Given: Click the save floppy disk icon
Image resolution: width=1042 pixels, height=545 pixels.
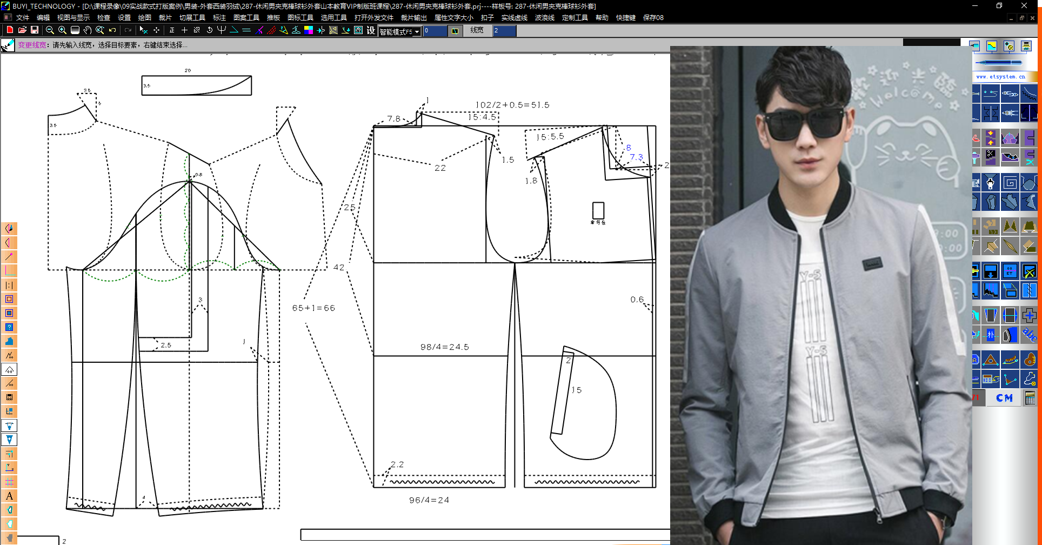Looking at the screenshot, I should 35,30.
